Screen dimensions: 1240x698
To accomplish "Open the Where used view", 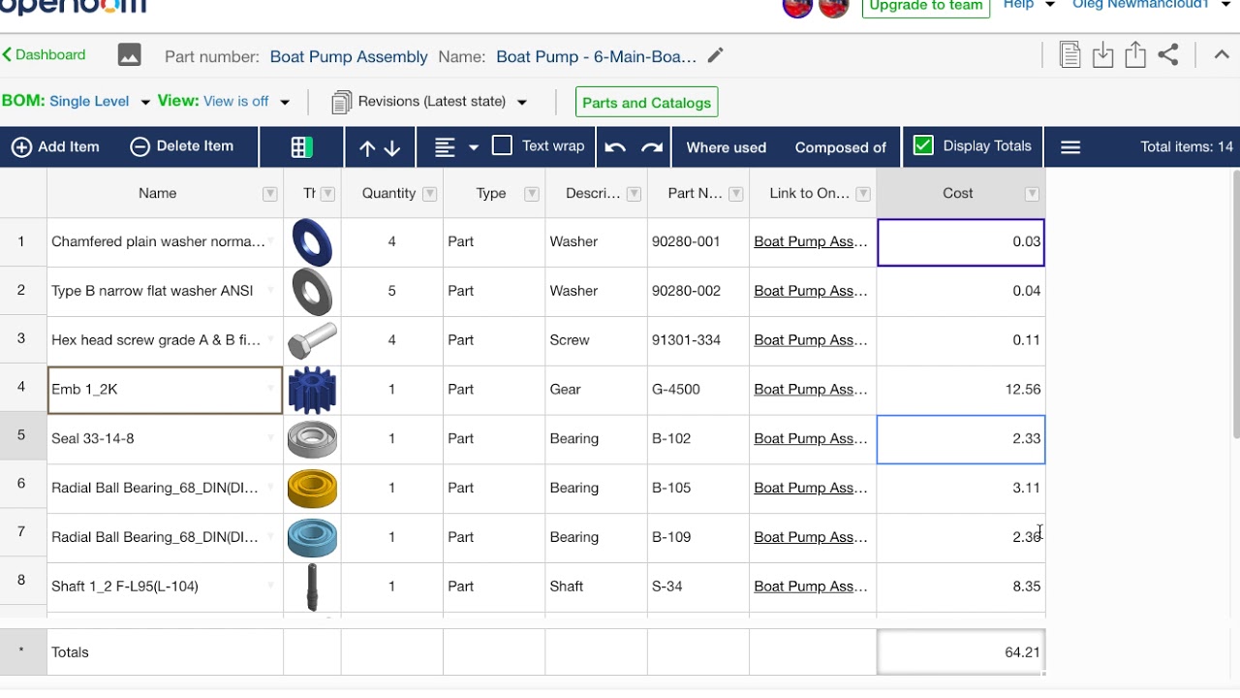I will tap(726, 147).
